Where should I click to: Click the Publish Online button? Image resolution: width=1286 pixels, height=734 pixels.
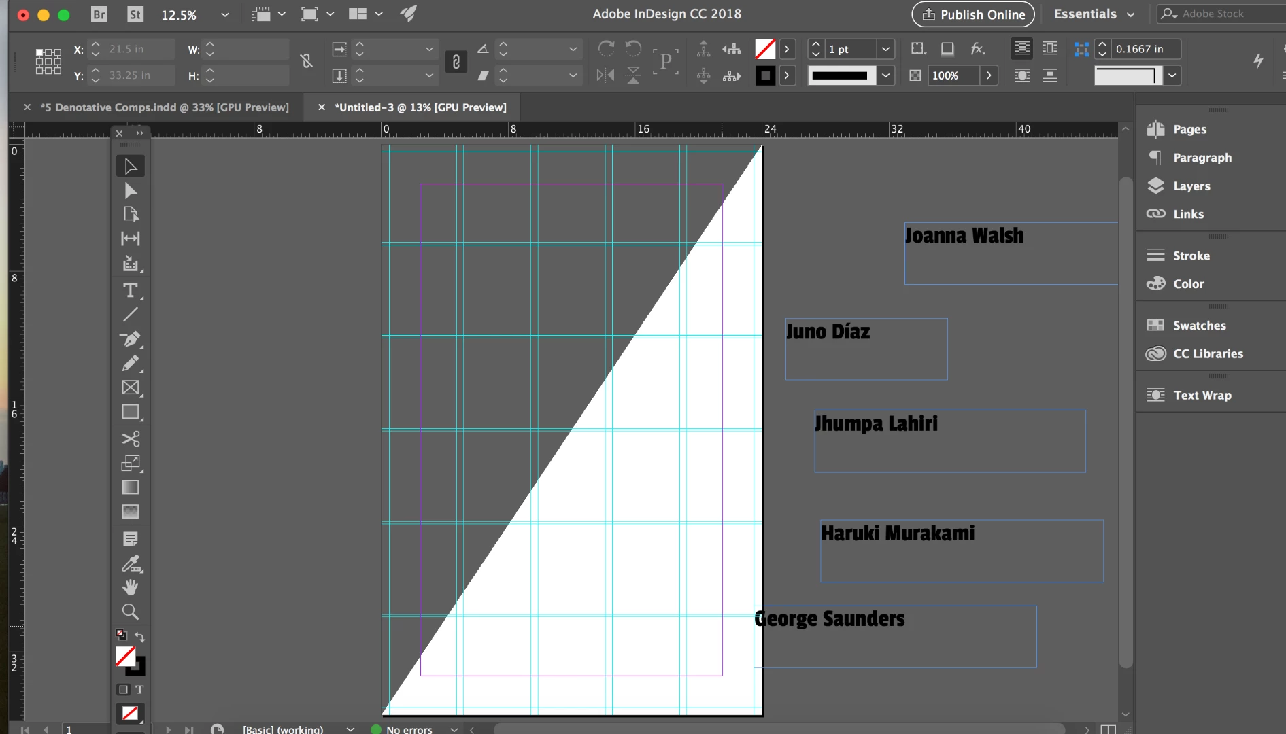(973, 14)
